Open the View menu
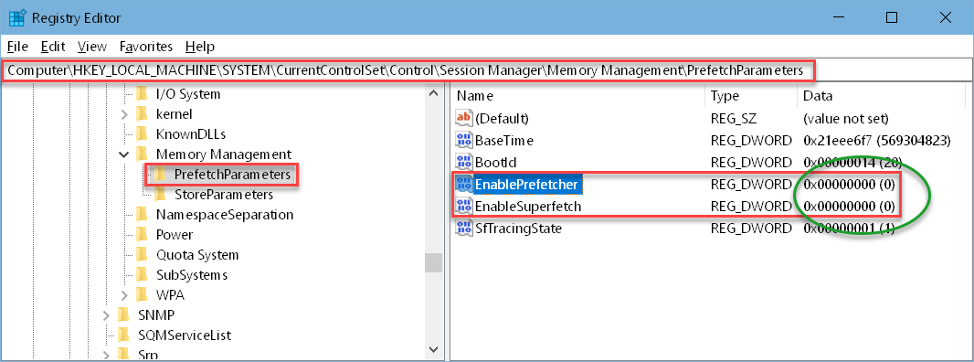974x362 pixels. coord(92,47)
